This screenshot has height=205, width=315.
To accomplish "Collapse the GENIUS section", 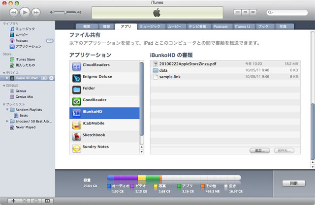I will click(4, 86).
